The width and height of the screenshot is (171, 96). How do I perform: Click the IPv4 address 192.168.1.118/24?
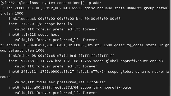[36, 61]
